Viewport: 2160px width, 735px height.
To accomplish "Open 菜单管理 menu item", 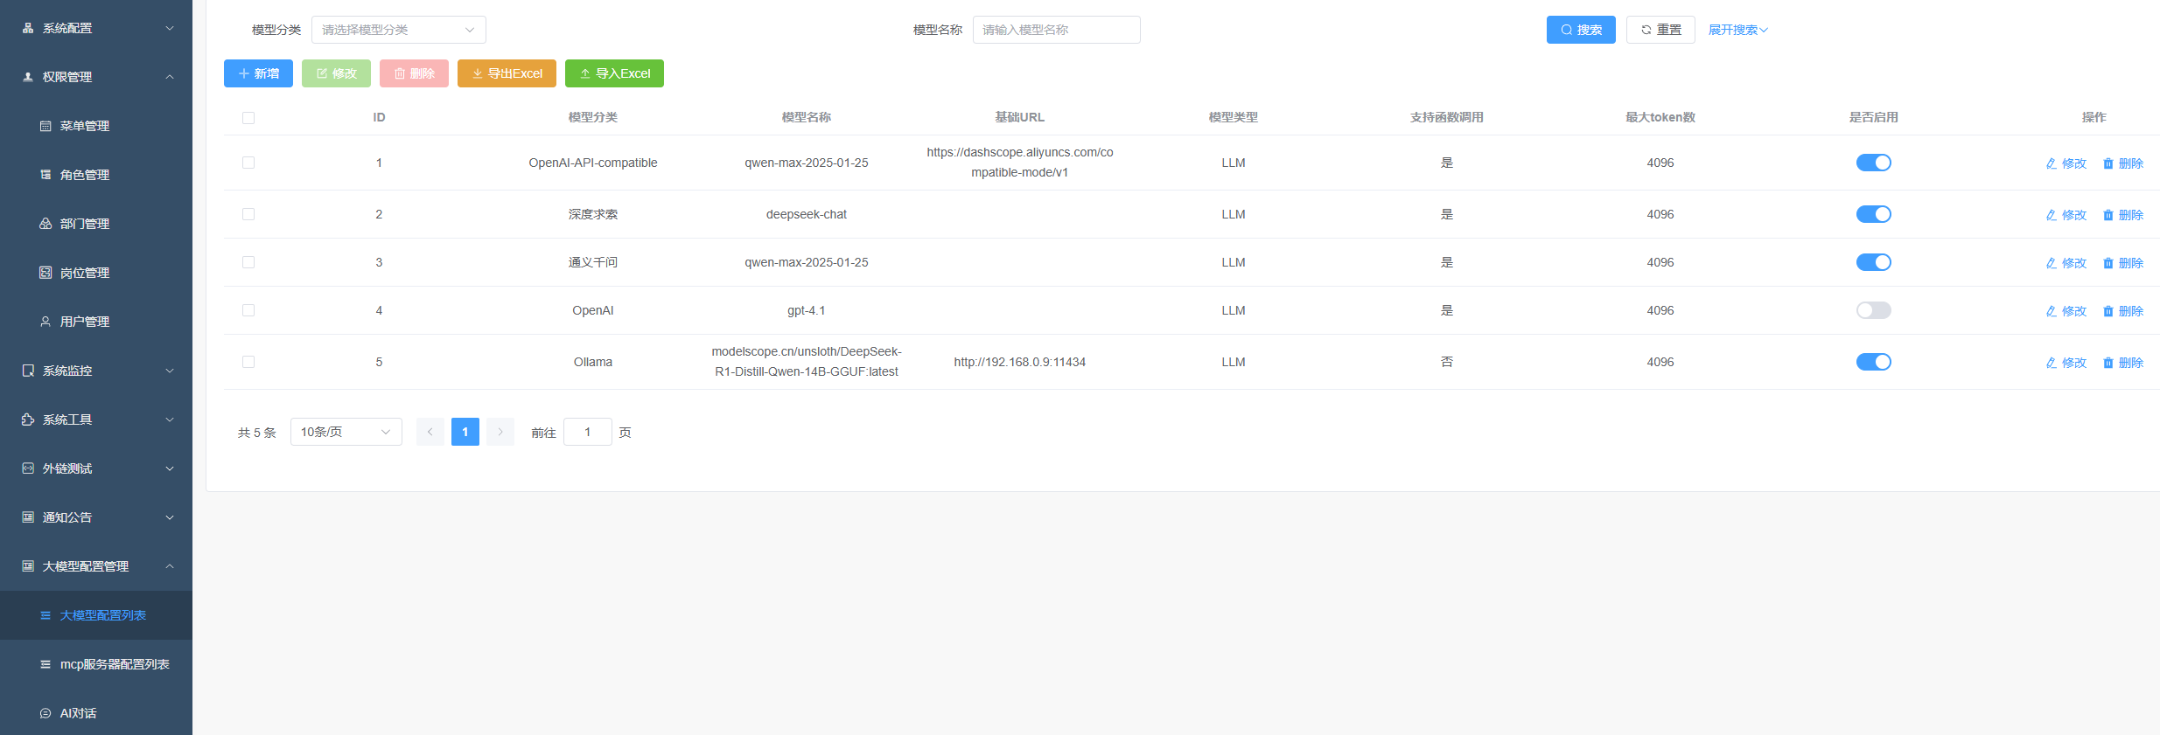I will [x=96, y=126].
